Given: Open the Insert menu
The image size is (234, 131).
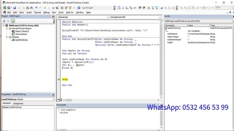Looking at the screenshot, I should (x=29, y=12).
